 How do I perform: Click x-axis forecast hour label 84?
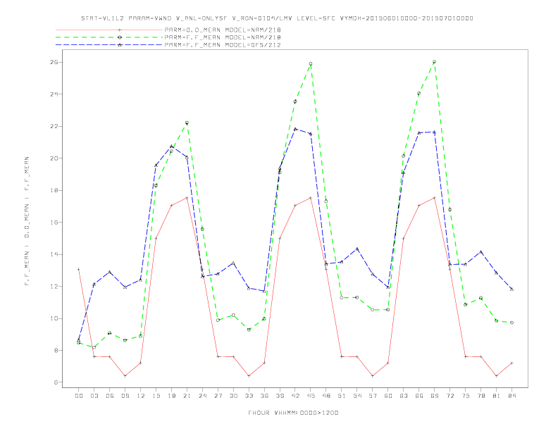pos(512,396)
